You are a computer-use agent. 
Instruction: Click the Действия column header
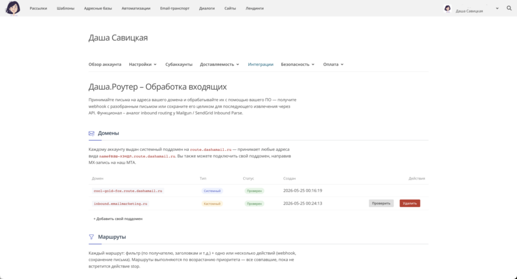coord(417,178)
